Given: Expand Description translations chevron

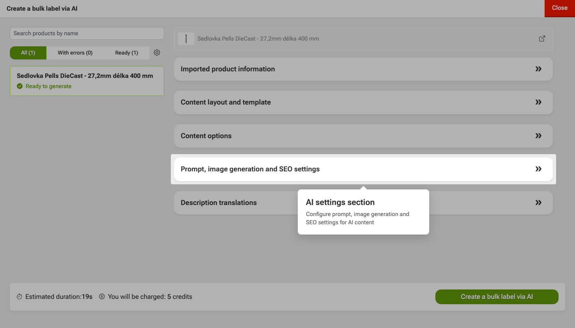Looking at the screenshot, I should point(538,203).
